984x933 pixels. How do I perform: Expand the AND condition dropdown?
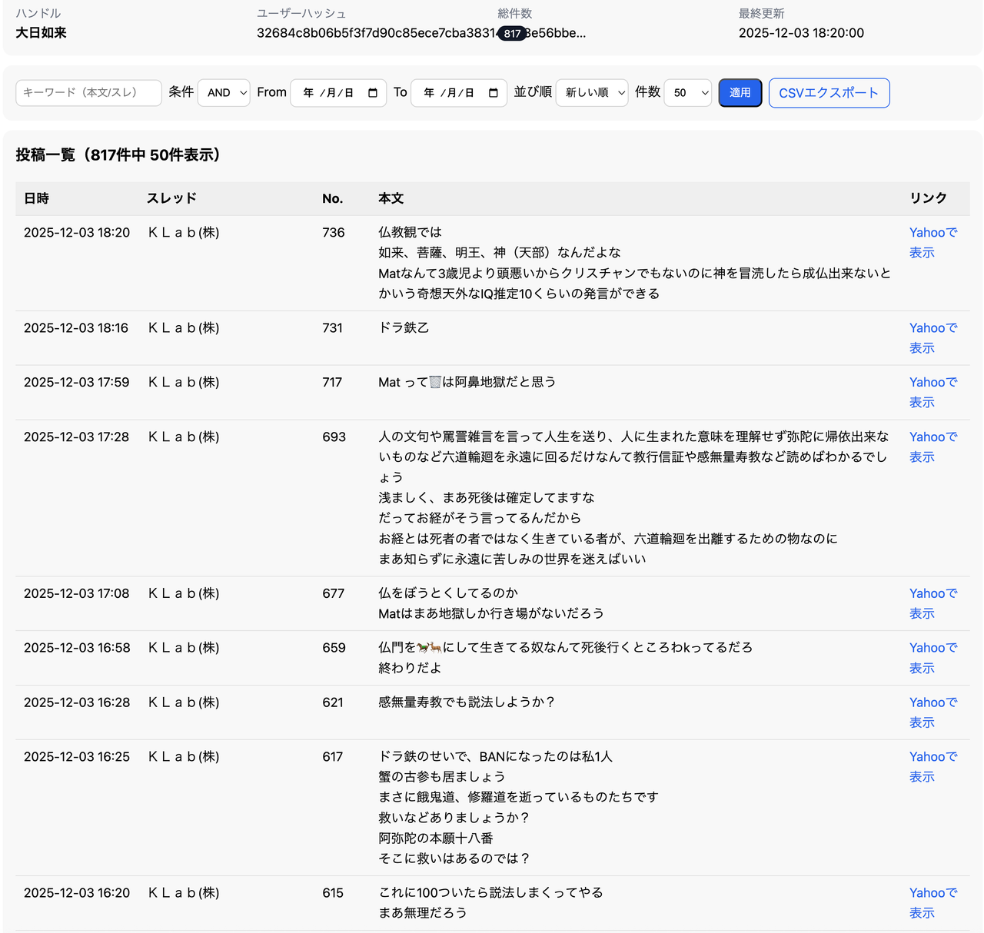point(224,93)
